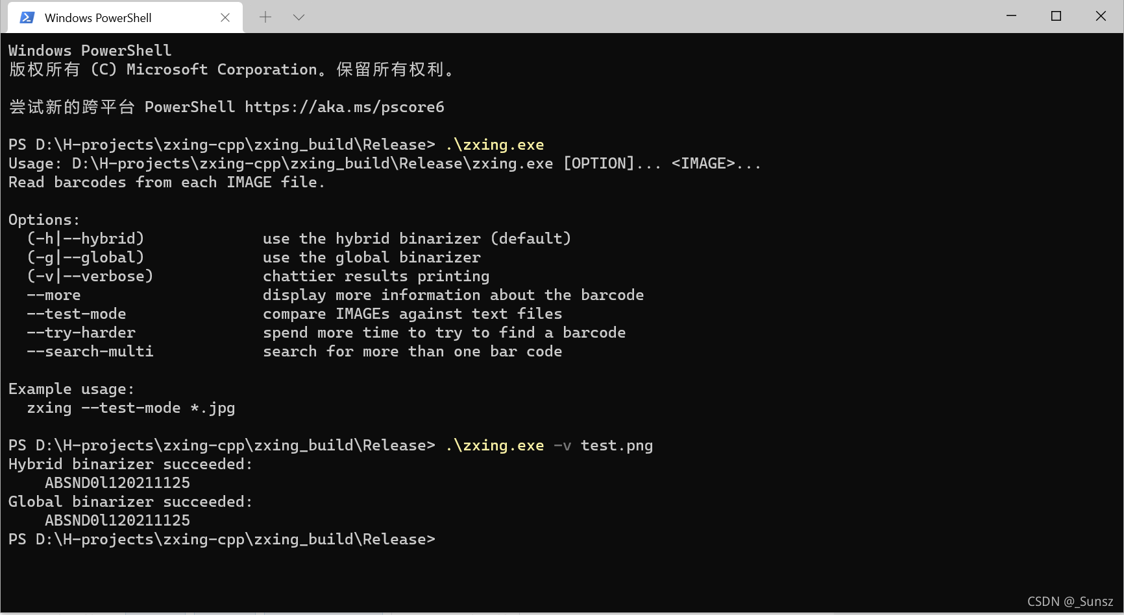1124x615 pixels.
Task: Close the terminal window
Action: pos(1101,16)
